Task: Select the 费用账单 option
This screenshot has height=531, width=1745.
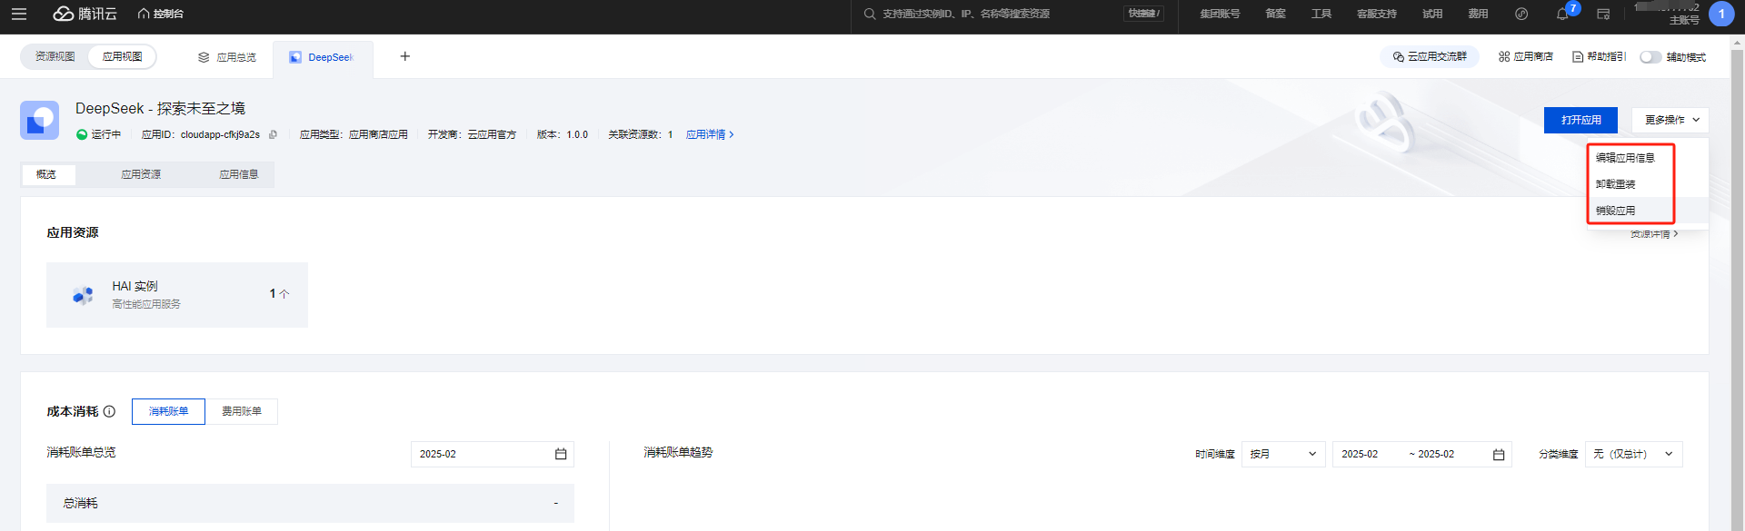Action: click(242, 411)
